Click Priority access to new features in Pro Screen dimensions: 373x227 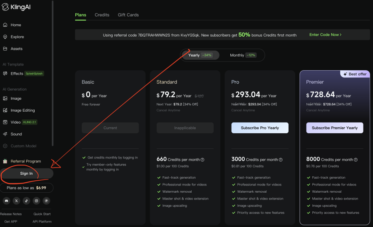tap(261, 213)
